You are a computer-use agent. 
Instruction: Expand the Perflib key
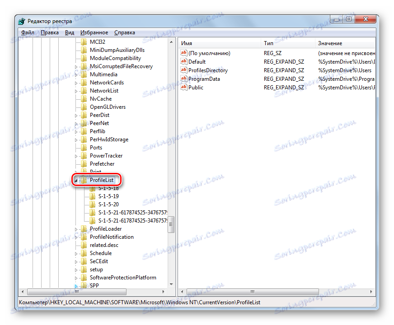tap(76, 132)
